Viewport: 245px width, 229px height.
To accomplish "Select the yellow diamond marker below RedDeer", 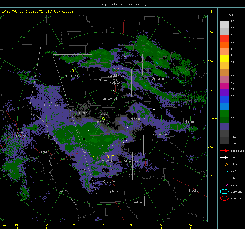I will pos(112,88).
